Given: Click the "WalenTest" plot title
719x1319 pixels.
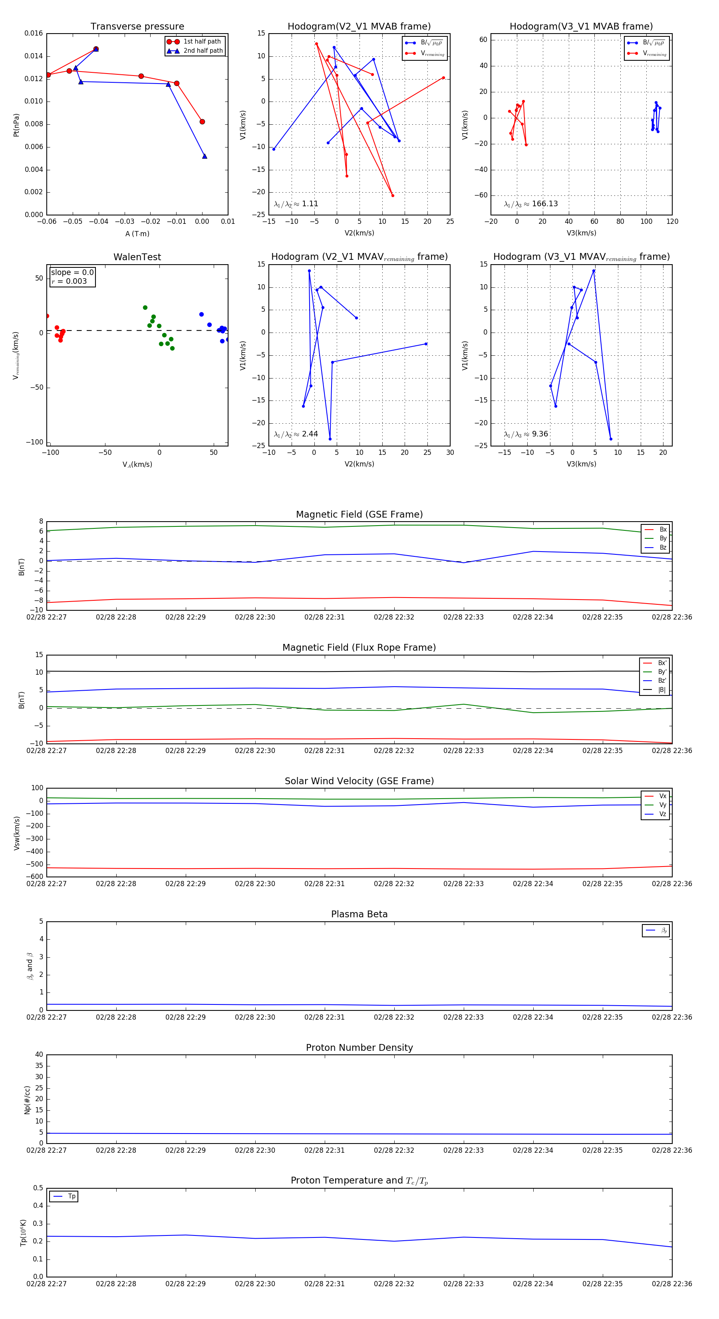Looking at the screenshot, I should click(x=137, y=257).
